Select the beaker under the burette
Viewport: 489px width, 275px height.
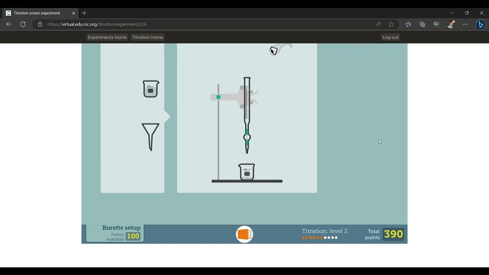pos(246,172)
